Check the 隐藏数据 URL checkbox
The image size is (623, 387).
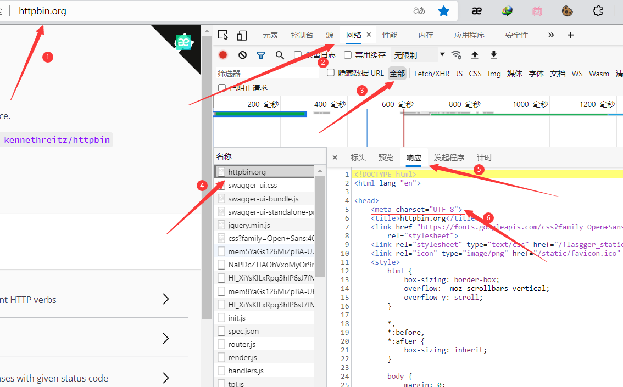point(331,72)
